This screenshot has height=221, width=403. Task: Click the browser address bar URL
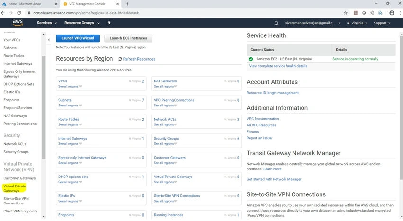(86, 13)
